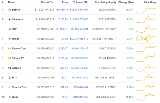Click Tezos volume $150.841.200
The width and height of the screenshot is (160, 103).
click(x=81, y=97)
